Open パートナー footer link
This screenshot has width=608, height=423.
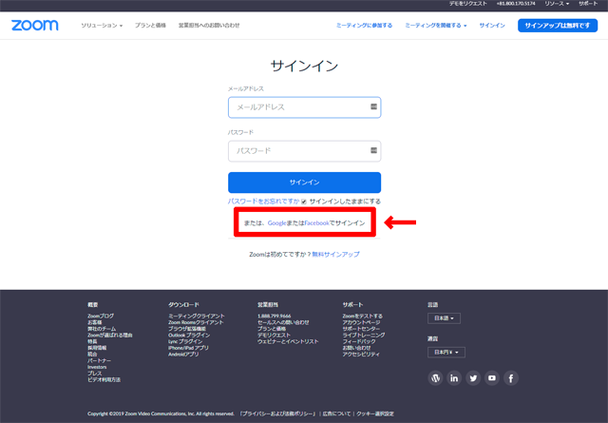99,360
